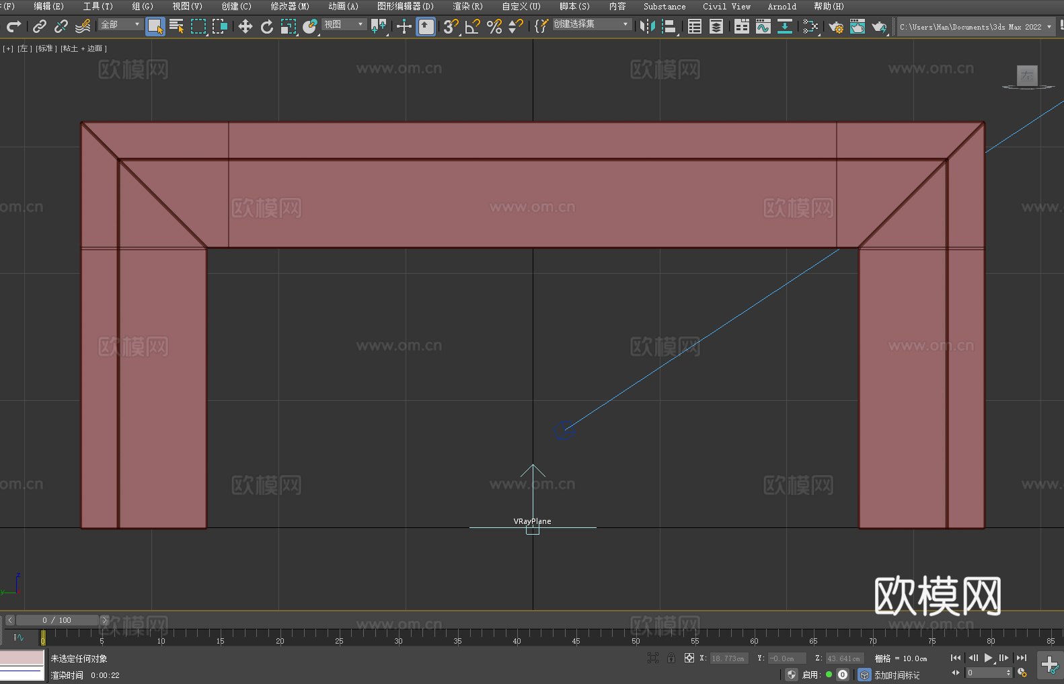Select the Link tool (chain icon)

click(40, 26)
